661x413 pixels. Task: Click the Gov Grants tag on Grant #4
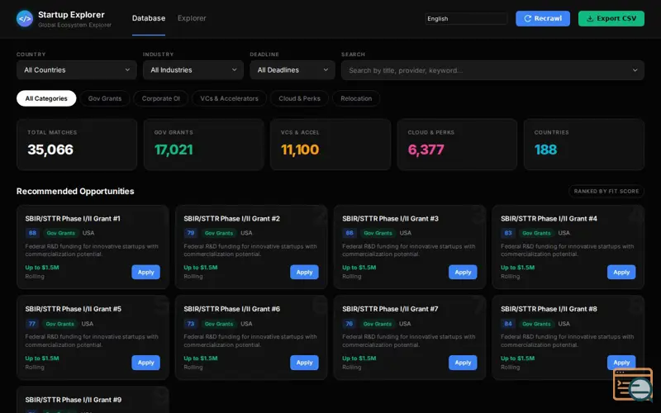(536, 233)
